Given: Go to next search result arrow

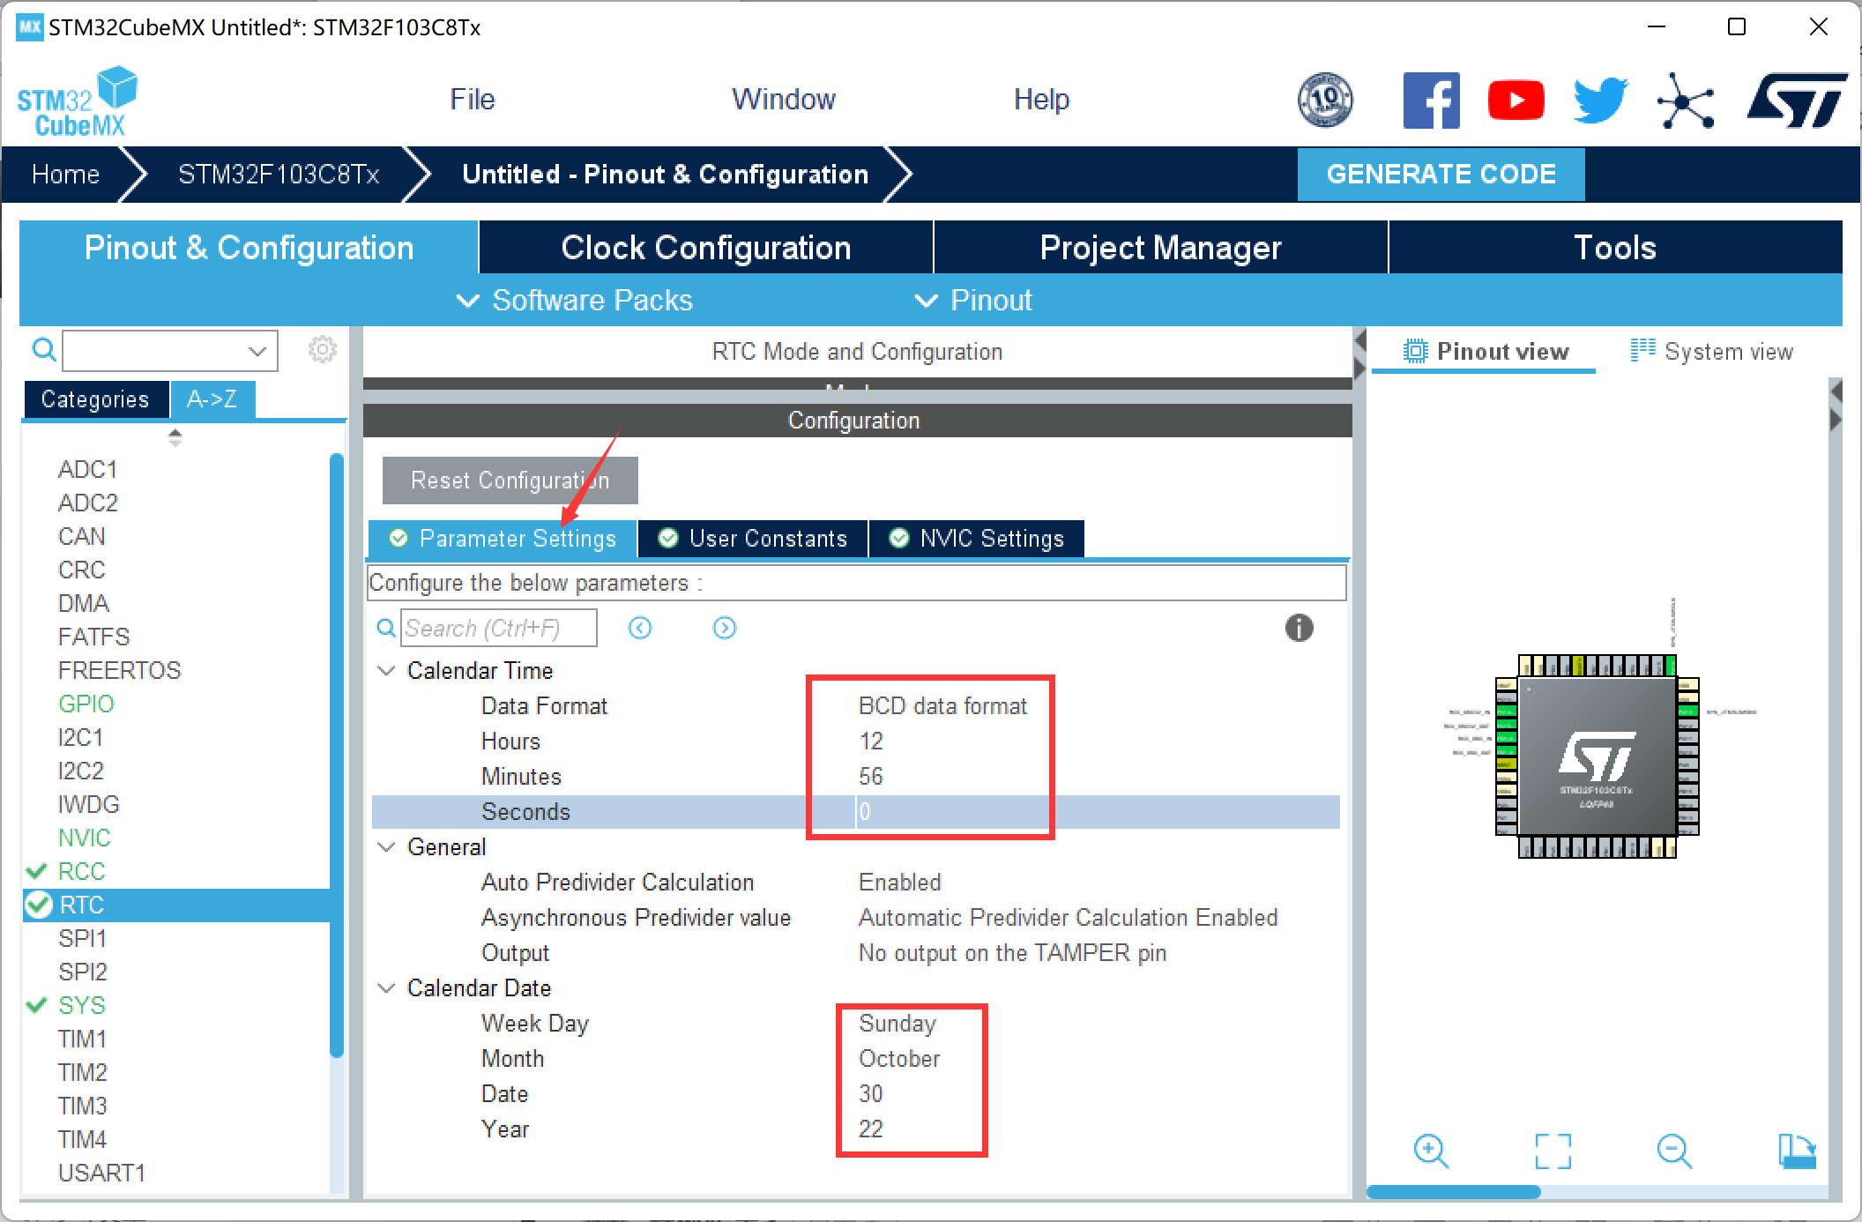Looking at the screenshot, I should 724,628.
